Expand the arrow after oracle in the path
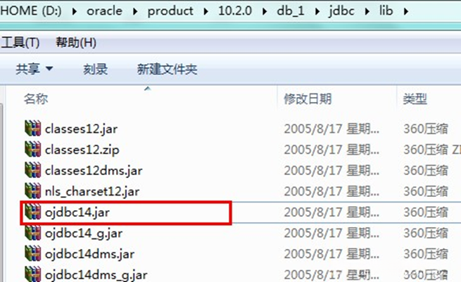The height and width of the screenshot is (282, 461). tap(135, 11)
